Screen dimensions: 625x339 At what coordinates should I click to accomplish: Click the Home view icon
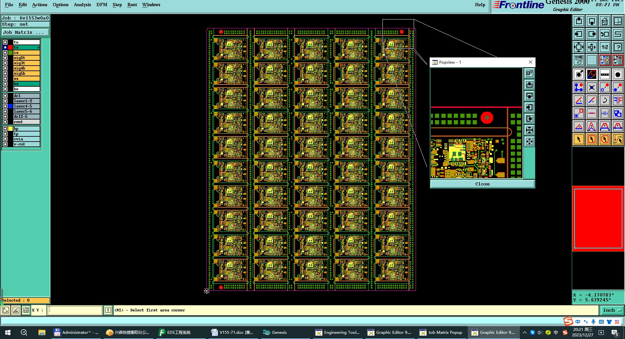(x=604, y=21)
